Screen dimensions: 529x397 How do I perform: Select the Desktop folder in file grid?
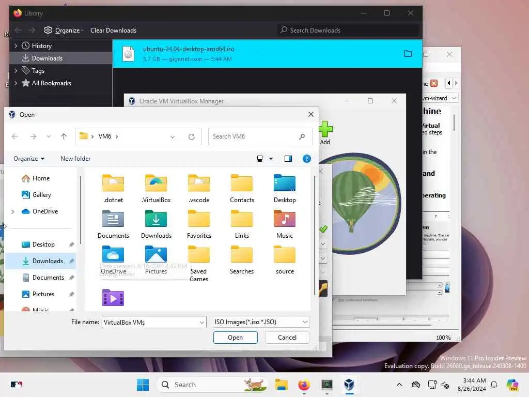point(285,188)
